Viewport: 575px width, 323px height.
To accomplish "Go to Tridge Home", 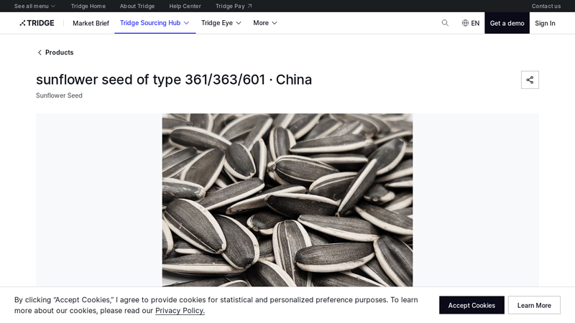I will (88, 6).
